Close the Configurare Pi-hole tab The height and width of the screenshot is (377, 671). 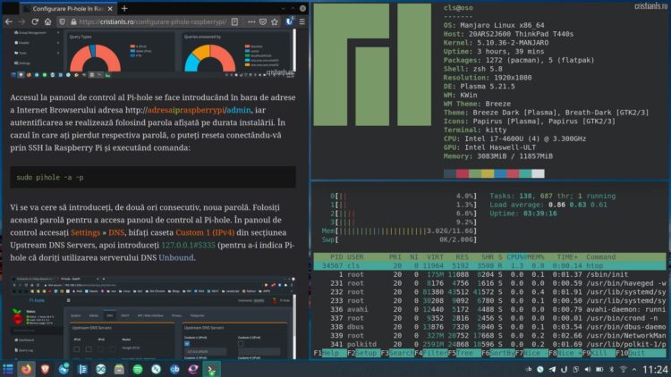pyautogui.click(x=110, y=9)
